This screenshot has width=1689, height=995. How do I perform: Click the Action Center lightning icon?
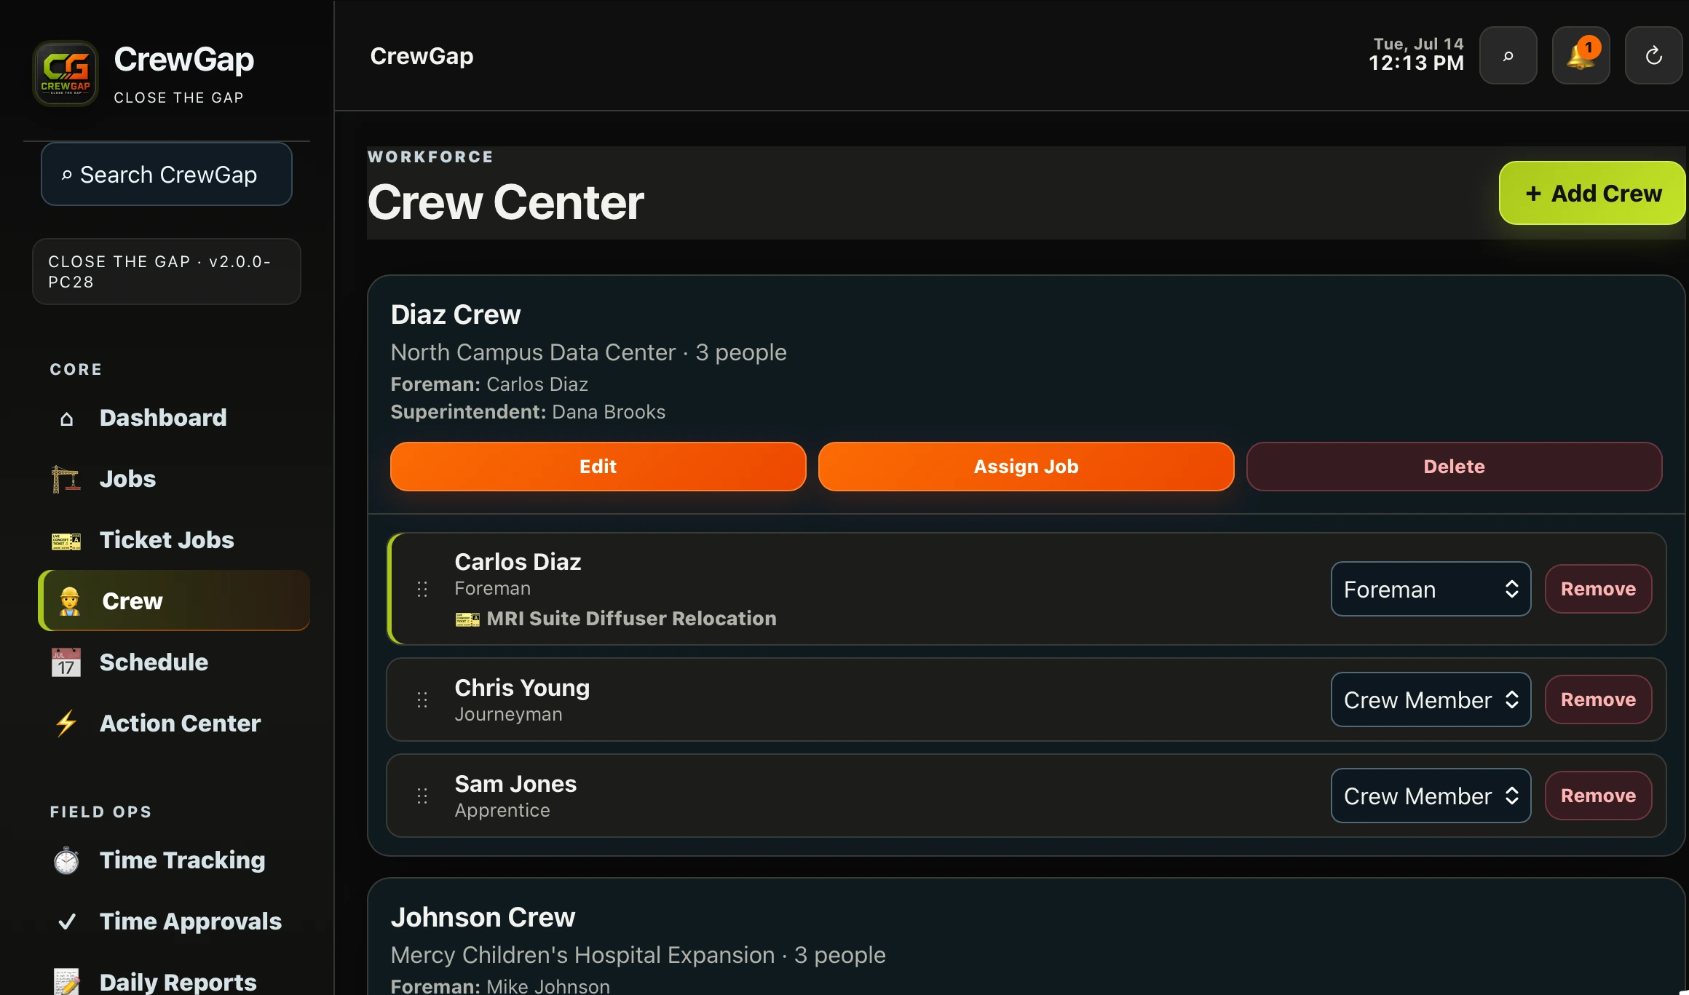[x=66, y=724]
